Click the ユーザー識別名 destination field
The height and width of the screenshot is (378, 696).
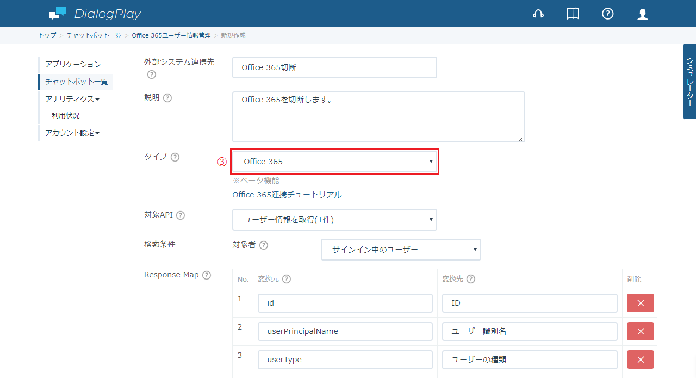[530, 331]
